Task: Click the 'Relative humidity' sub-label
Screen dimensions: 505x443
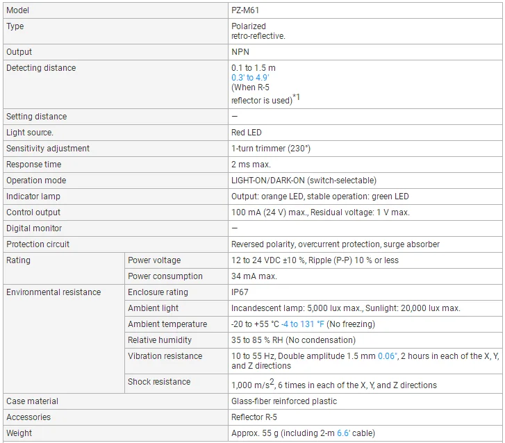Action: tap(160, 340)
